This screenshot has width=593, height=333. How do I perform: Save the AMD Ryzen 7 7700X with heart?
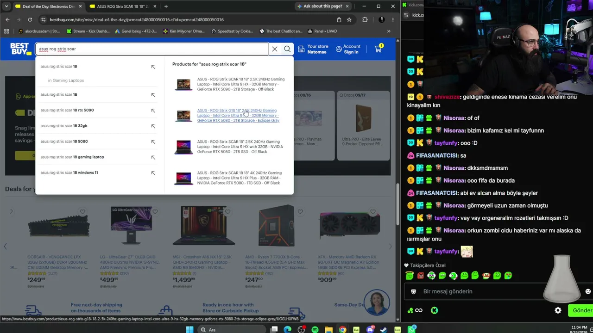point(300,212)
